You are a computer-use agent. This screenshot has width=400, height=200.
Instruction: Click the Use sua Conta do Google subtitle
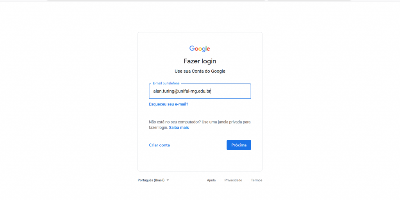[200, 71]
